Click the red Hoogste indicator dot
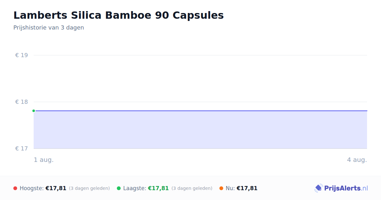 click(x=15, y=188)
